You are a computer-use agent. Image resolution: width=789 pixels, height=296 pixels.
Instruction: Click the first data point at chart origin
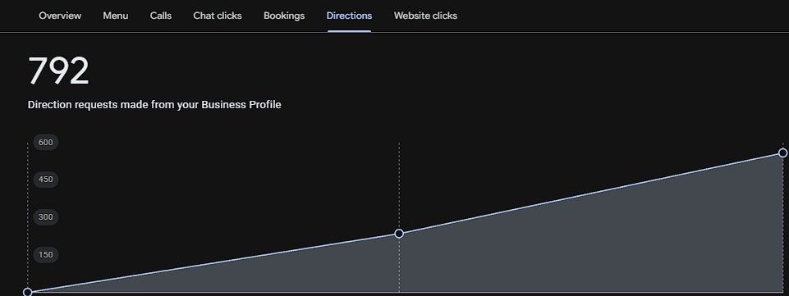click(28, 292)
